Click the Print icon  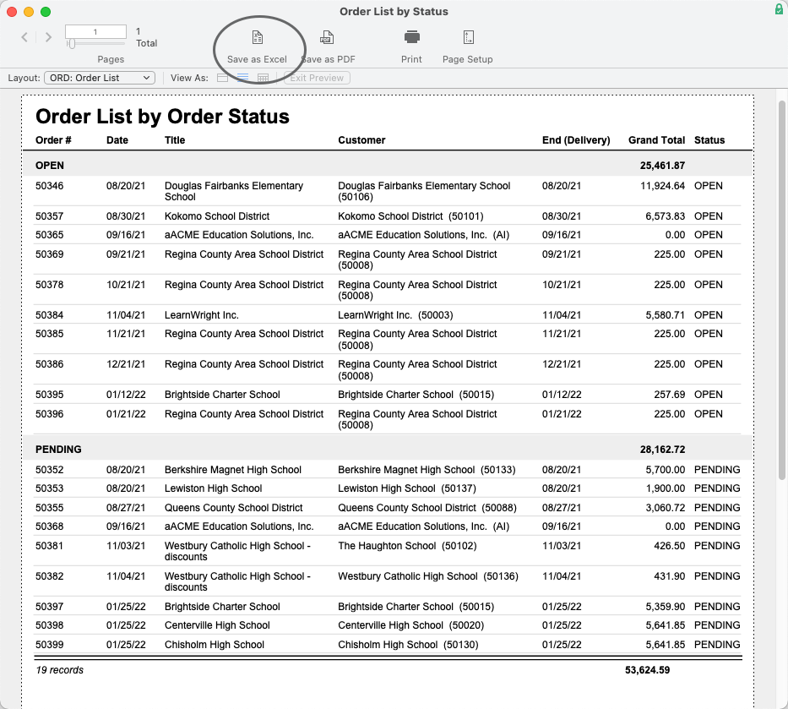pyautogui.click(x=411, y=36)
